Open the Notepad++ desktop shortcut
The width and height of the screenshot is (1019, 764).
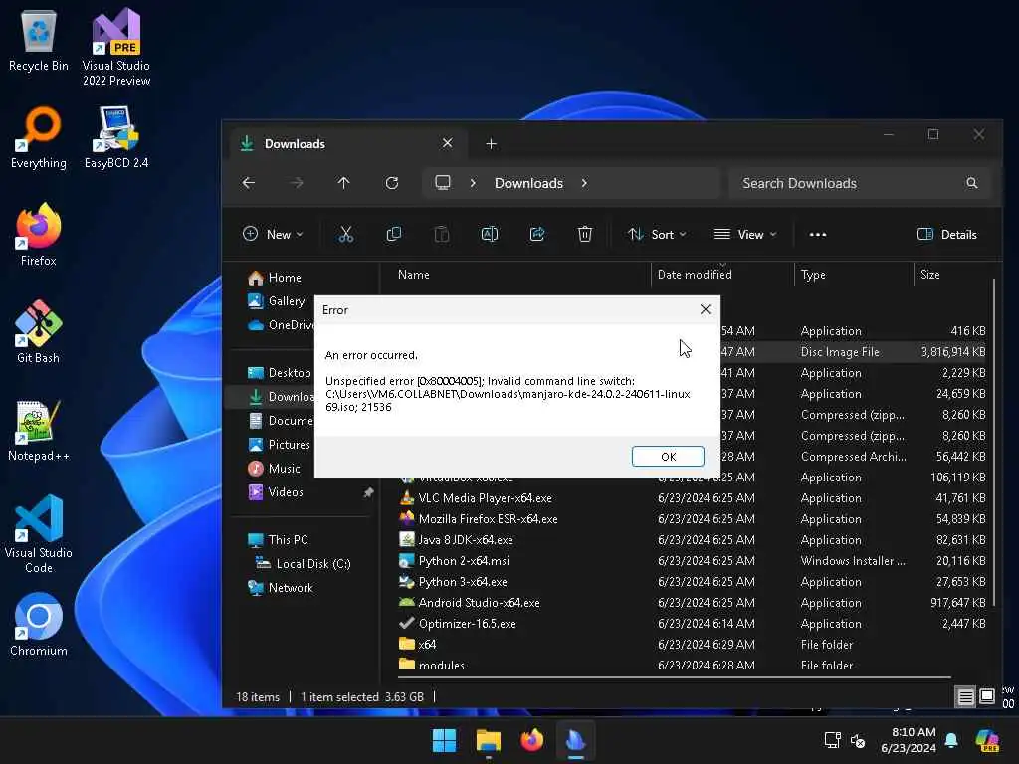click(x=39, y=431)
